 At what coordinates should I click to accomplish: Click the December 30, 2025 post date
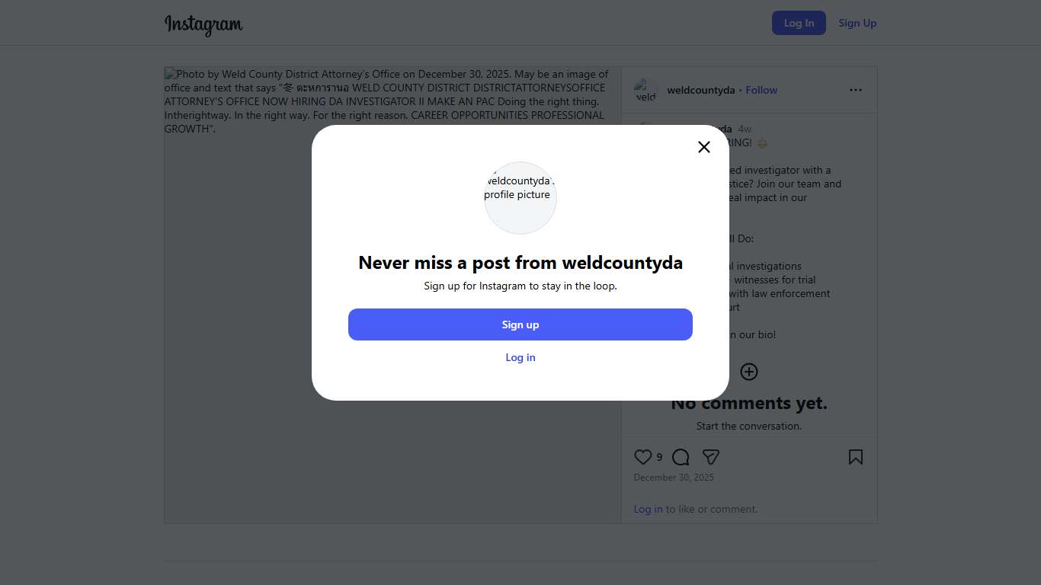(x=674, y=478)
